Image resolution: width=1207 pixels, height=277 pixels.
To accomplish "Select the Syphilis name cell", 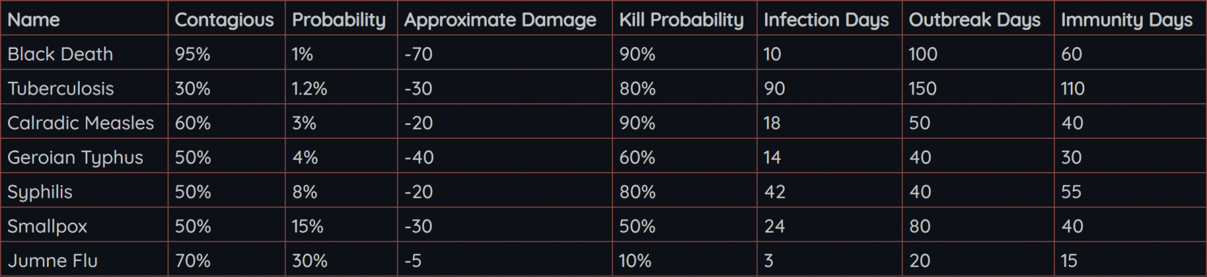I will tap(40, 192).
